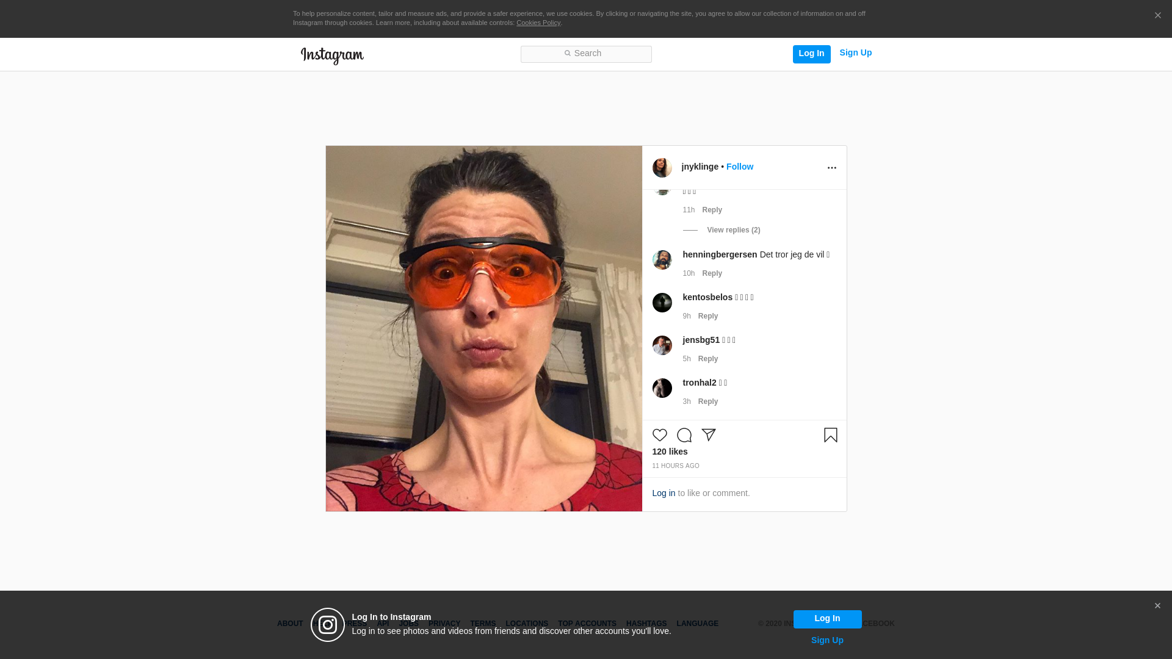The width and height of the screenshot is (1172, 659).
Task: Close the Log In to Instagram banner
Action: point(1157,606)
